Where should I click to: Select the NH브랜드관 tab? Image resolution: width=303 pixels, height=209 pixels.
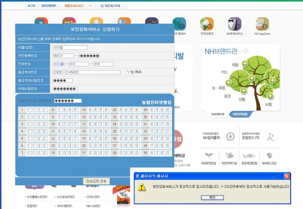point(217,114)
